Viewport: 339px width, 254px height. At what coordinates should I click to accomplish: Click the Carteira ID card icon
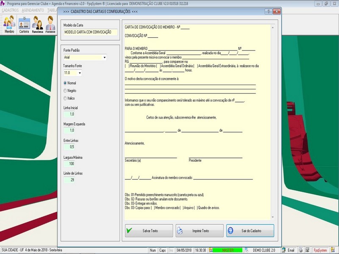tap(24, 25)
